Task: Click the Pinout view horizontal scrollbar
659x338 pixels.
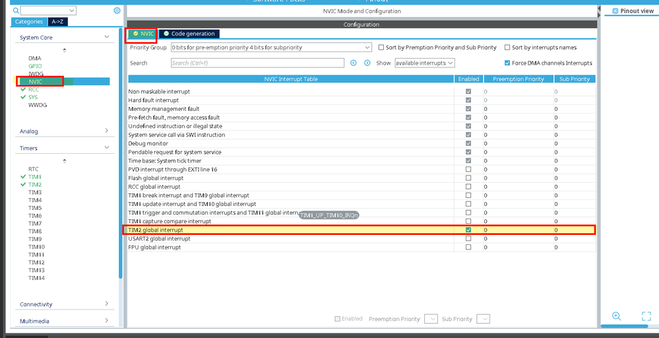Action: pos(624,326)
